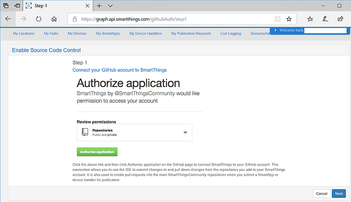Image resolution: width=351 pixels, height=202 pixels.
Task: Open My Hubs menu item
Action: pos(51,33)
